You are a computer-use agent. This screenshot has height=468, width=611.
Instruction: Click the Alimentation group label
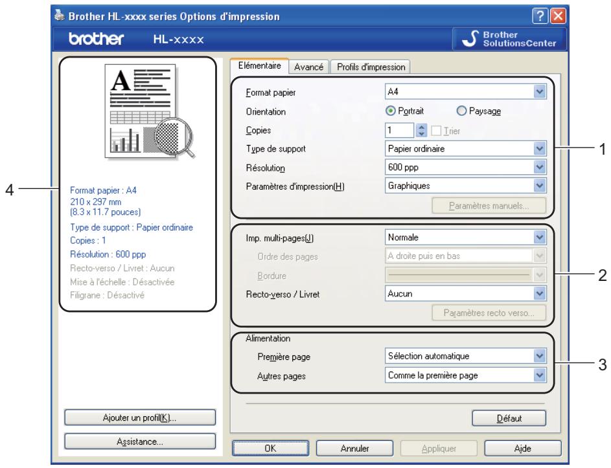point(268,339)
